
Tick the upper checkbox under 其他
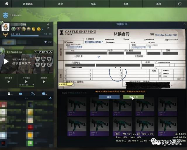pyautogui.click(x=160, y=73)
